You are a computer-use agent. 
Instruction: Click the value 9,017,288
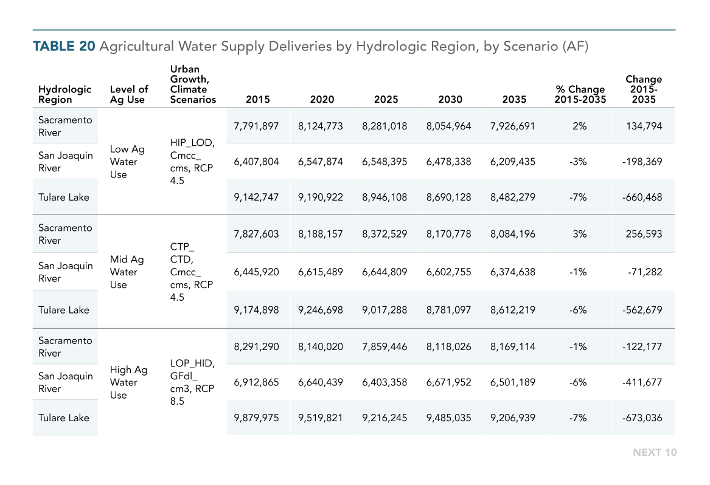(x=385, y=311)
